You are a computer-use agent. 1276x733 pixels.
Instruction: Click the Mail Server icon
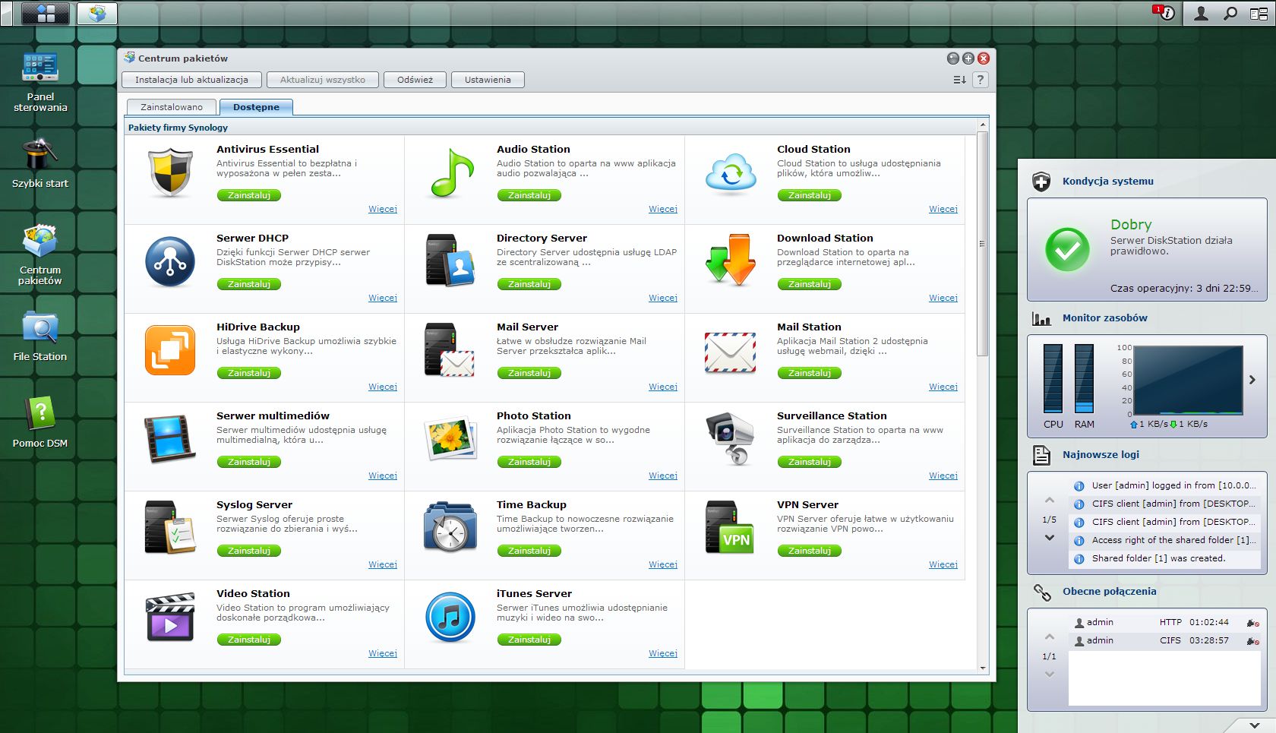[x=450, y=350]
